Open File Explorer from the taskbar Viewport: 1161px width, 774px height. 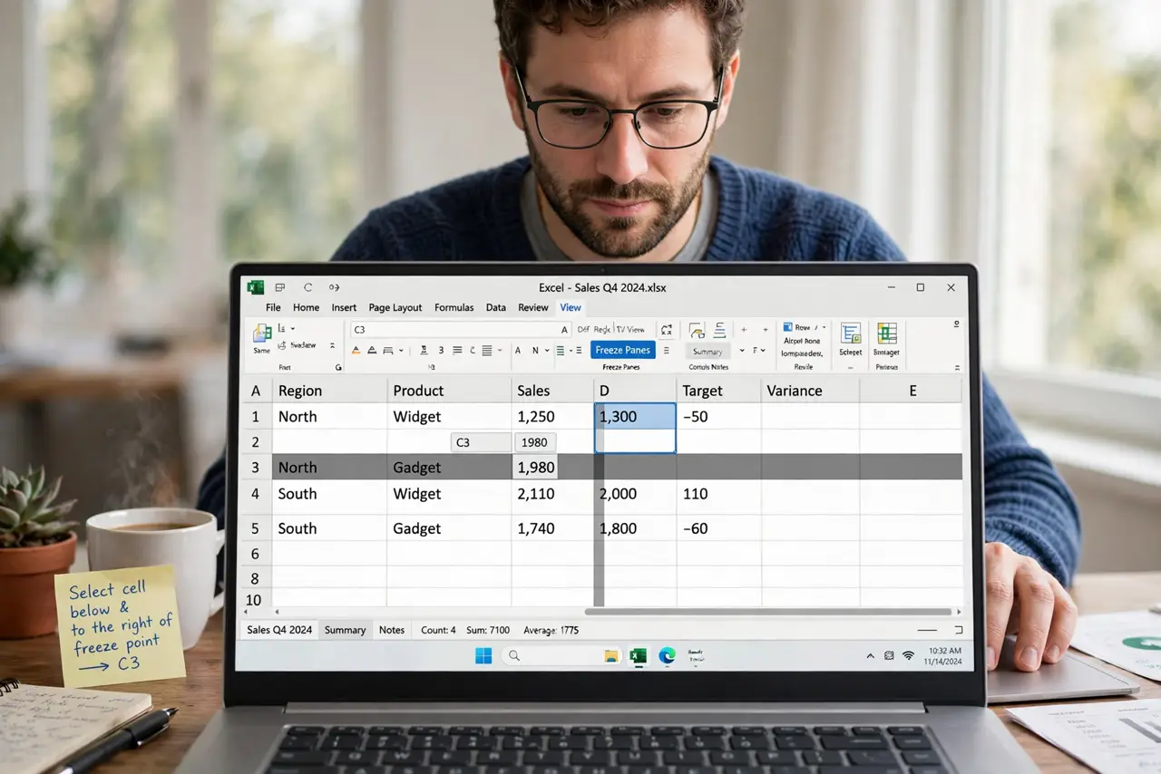611,656
